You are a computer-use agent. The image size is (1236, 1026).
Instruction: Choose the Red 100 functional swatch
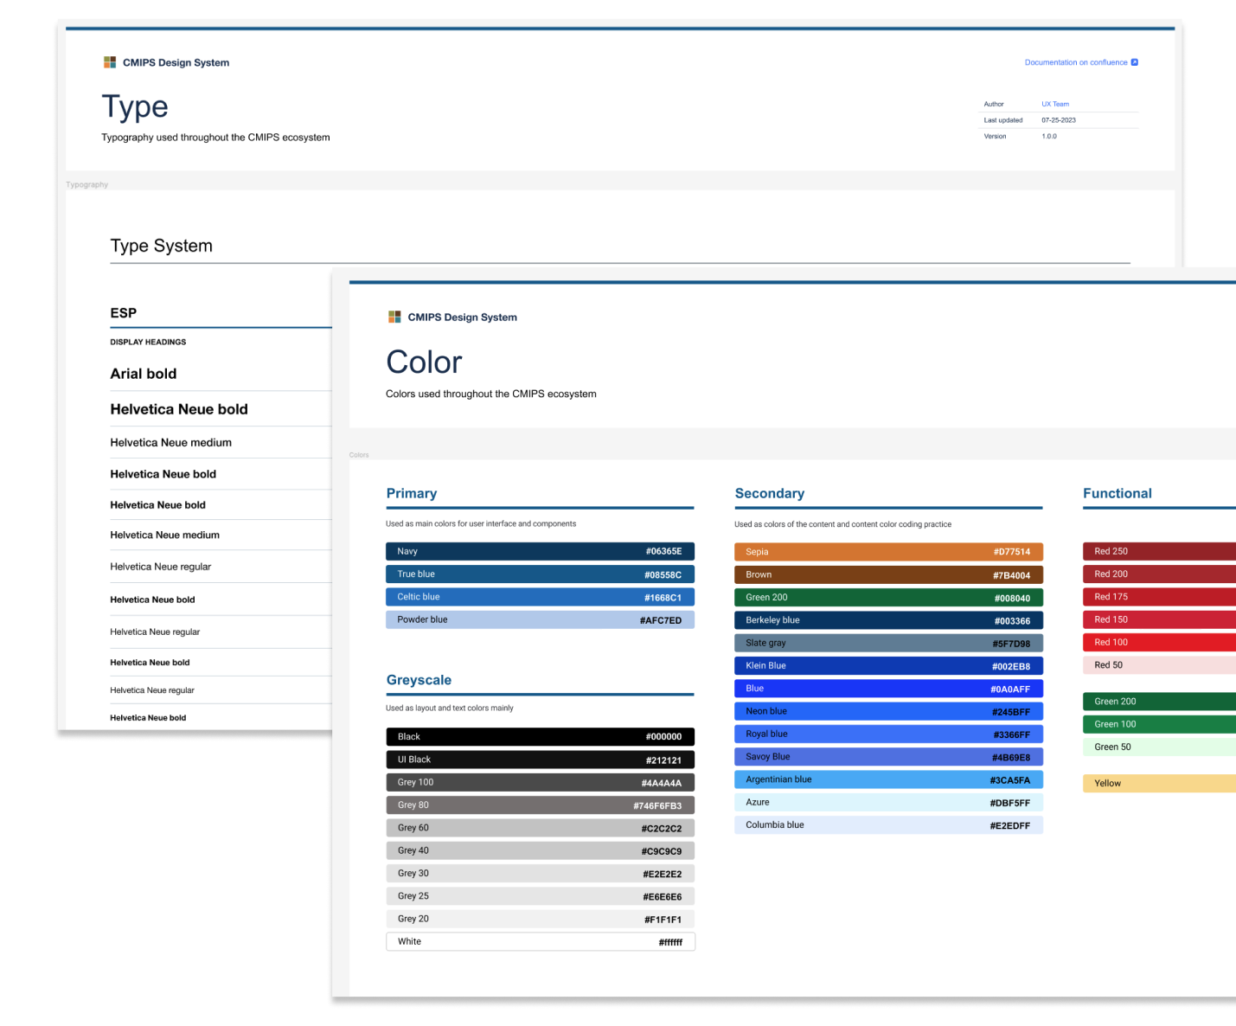(x=1159, y=643)
